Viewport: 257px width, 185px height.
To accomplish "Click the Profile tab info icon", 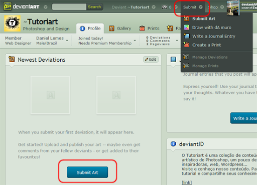I will click(82, 29).
